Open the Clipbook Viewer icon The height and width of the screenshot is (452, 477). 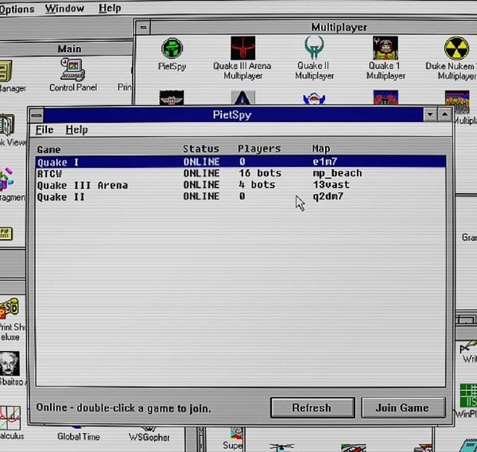[x=7, y=125]
